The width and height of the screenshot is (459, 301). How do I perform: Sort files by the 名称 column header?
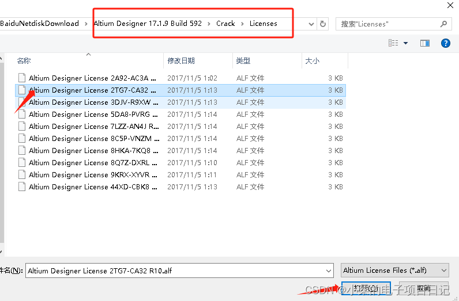click(24, 60)
